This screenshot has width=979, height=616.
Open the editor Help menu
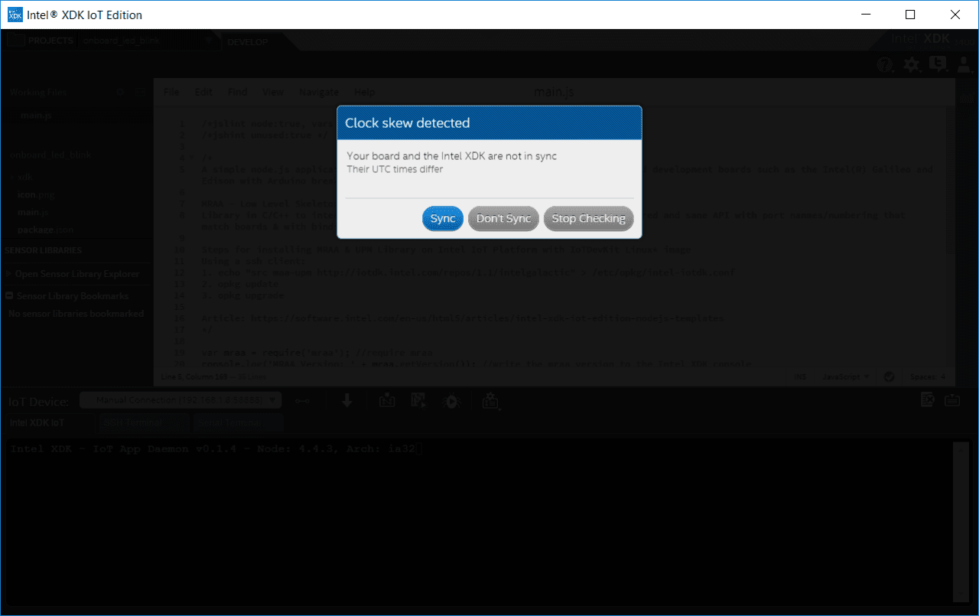pyautogui.click(x=365, y=92)
